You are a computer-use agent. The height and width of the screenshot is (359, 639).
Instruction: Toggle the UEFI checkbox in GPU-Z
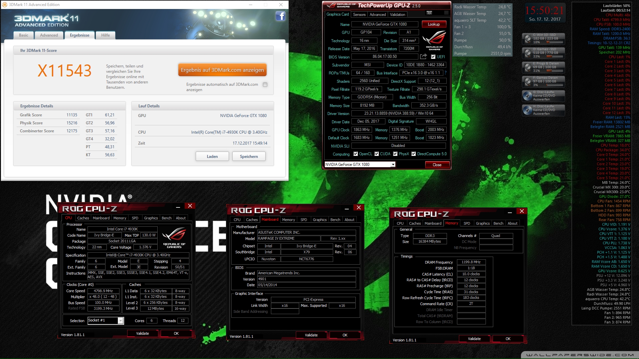point(433,57)
